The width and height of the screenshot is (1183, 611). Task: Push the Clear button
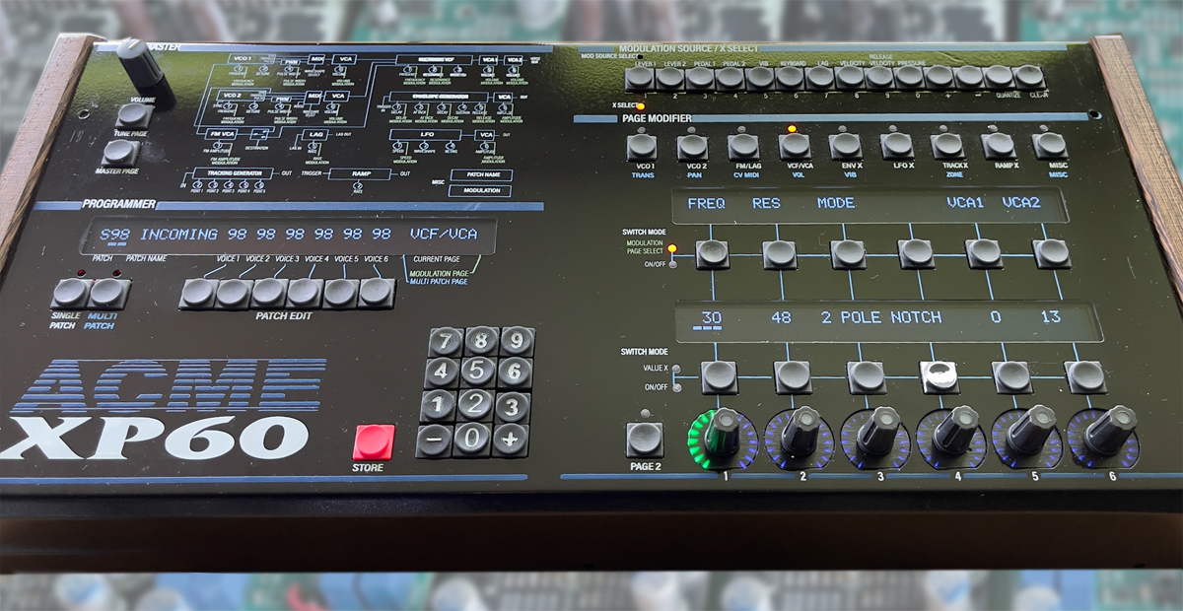[1028, 77]
